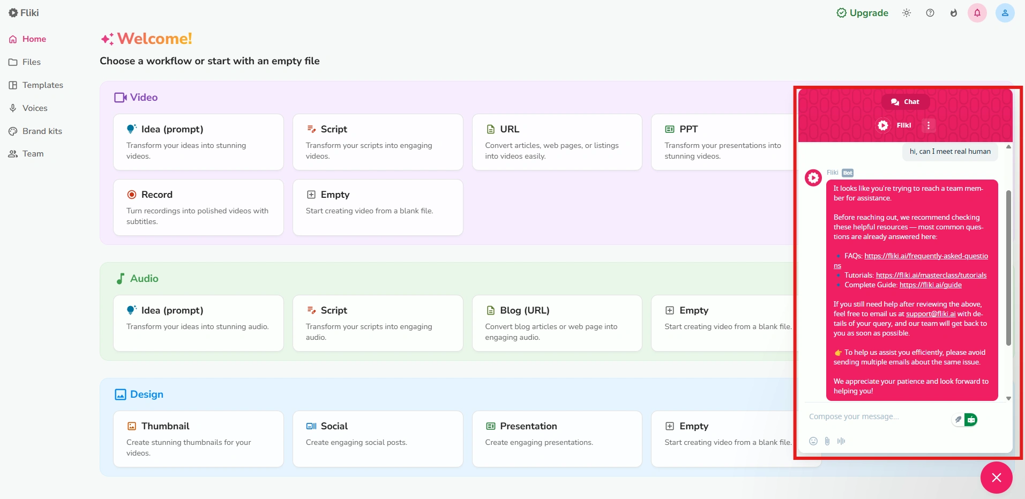Choose the PPT workflow card

(723, 142)
